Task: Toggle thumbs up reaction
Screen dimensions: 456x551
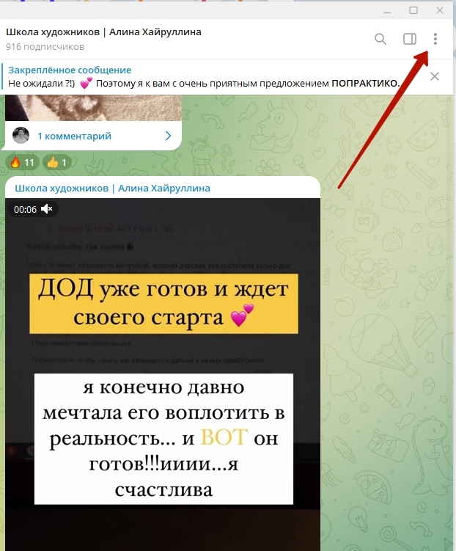Action: point(57,162)
